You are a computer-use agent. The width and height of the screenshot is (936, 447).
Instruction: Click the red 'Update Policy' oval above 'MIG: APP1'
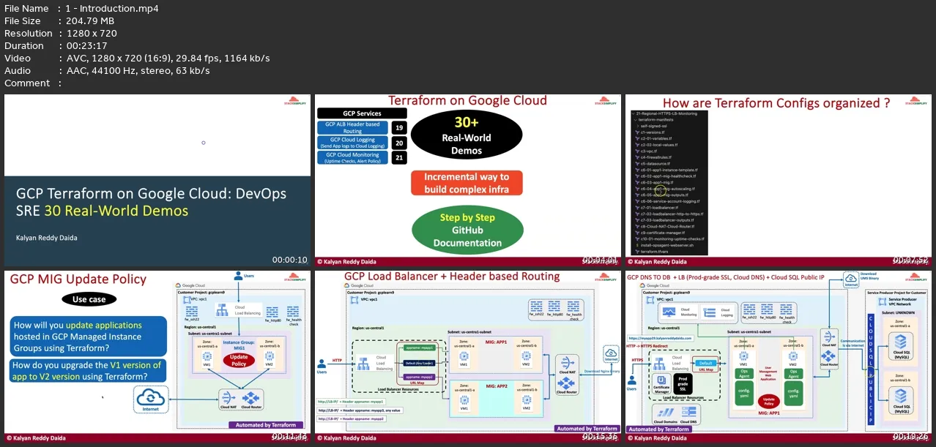point(768,402)
